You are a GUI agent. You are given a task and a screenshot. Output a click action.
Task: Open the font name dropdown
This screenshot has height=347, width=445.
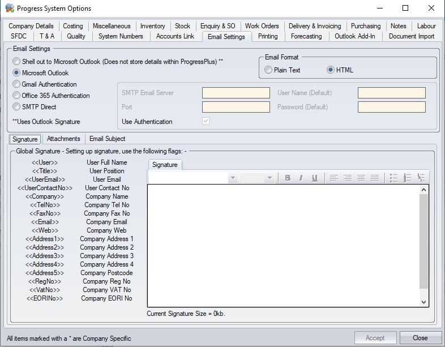(x=233, y=178)
